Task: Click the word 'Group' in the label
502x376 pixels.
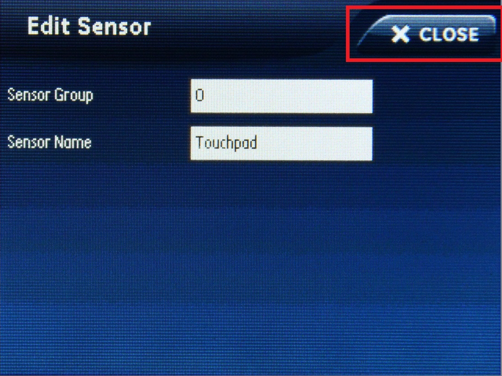Action: tap(73, 96)
